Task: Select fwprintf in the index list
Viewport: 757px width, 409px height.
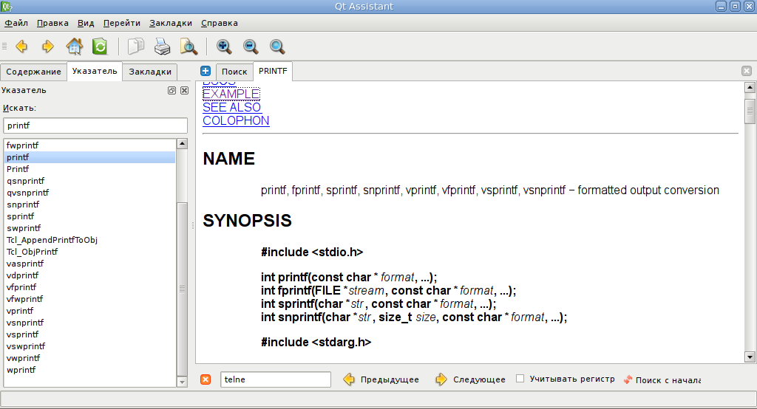Action: (x=89, y=145)
